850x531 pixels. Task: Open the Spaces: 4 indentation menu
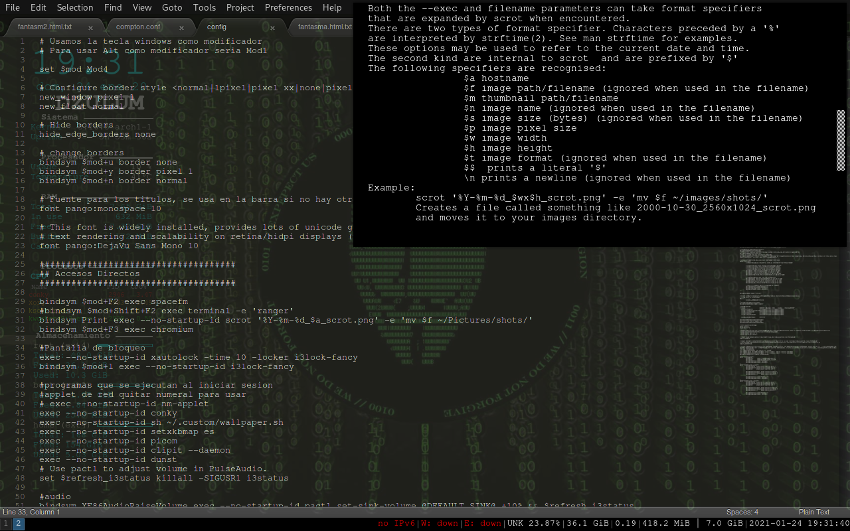[x=742, y=512]
